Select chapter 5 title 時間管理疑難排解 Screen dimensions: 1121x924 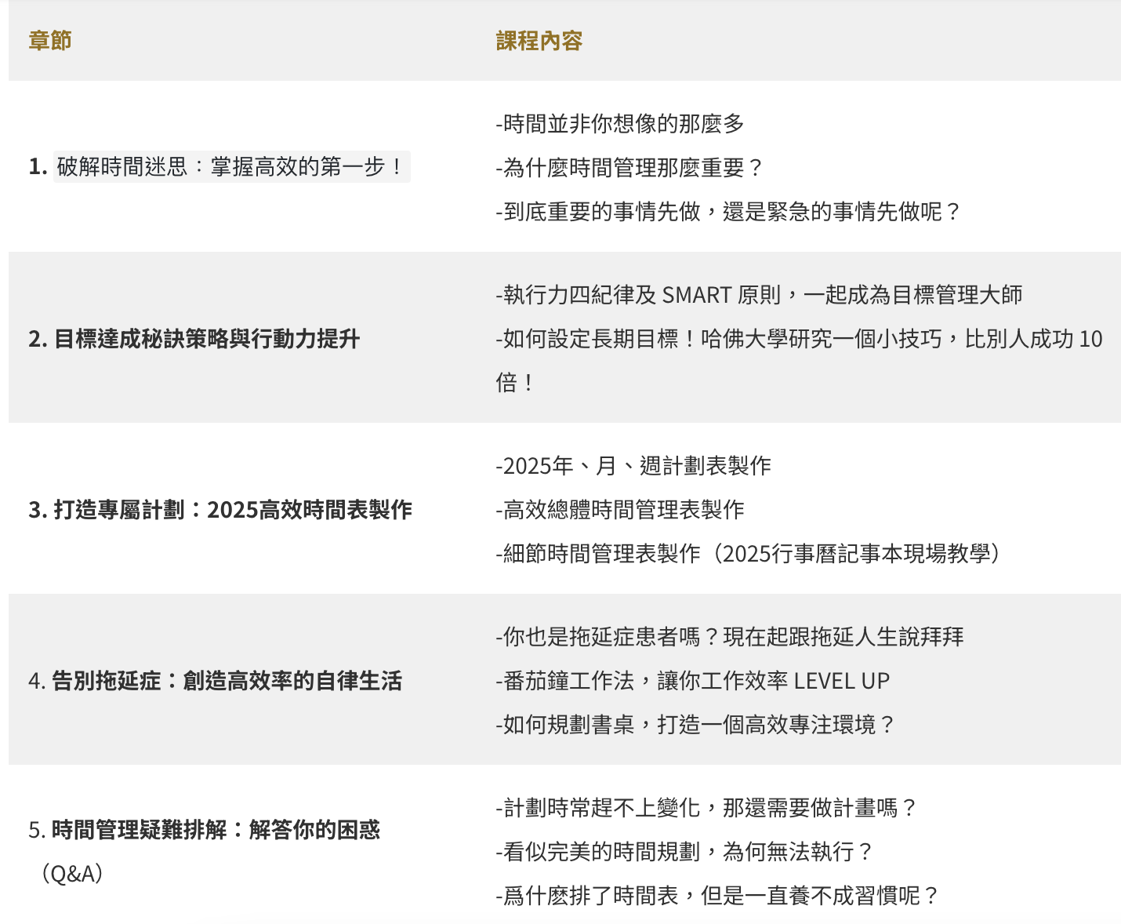pyautogui.click(x=204, y=830)
